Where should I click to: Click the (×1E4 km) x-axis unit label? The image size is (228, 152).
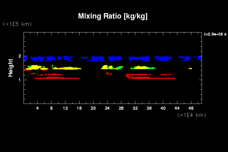click(192, 115)
